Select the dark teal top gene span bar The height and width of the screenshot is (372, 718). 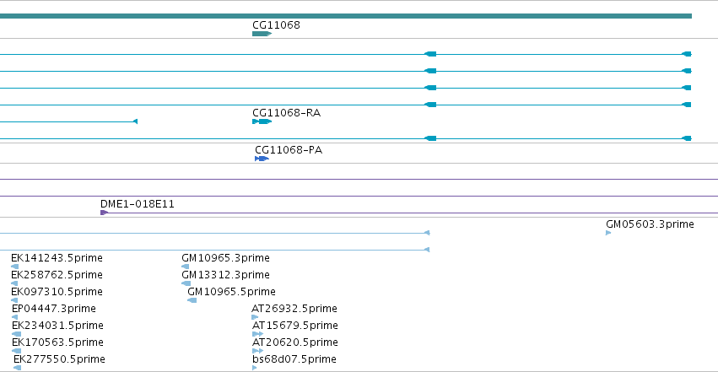coord(346,16)
